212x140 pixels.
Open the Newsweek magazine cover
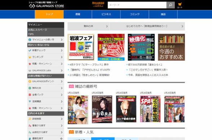(126, 109)
